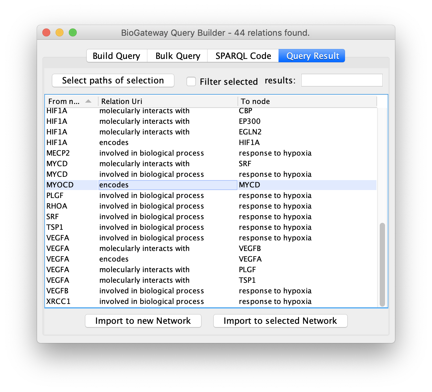Select the PLGF row
The height and width of the screenshot is (392, 432).
tap(211, 195)
